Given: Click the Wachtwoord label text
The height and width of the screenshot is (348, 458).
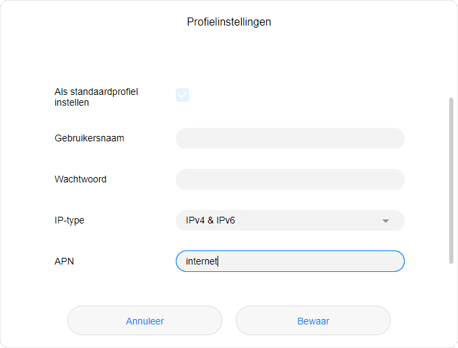Looking at the screenshot, I should [81, 180].
